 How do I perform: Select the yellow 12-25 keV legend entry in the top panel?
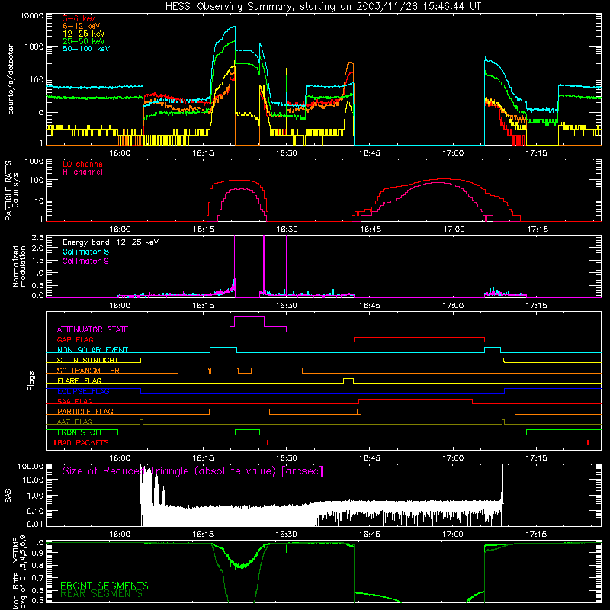[83, 34]
